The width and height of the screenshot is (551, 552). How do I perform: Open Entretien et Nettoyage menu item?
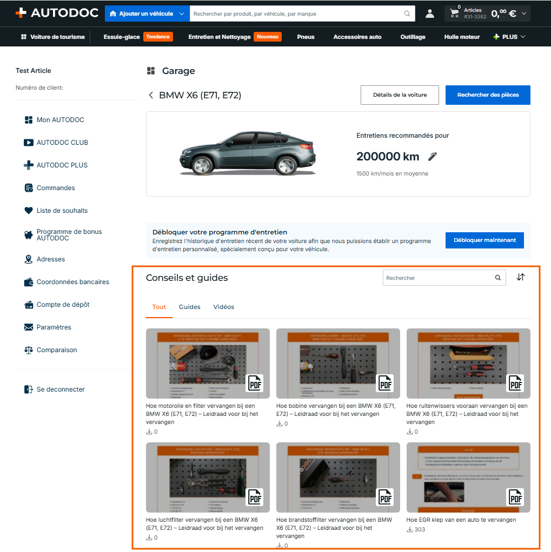[220, 37]
